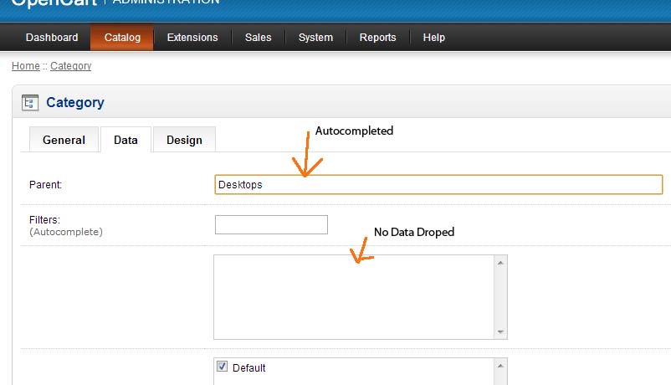
Task: Toggle the Default store checkbox
Action: tap(222, 367)
